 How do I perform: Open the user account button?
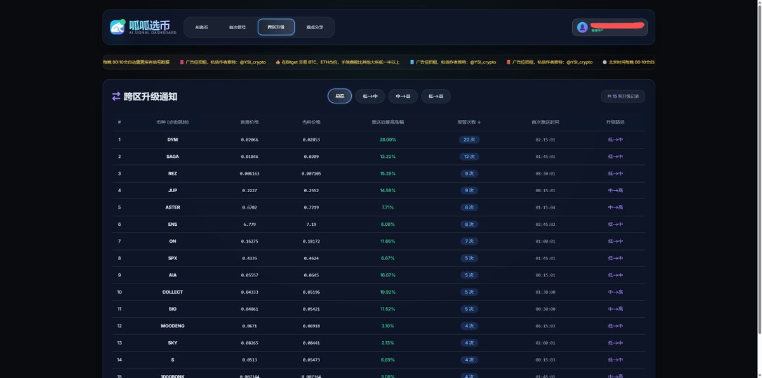[610, 27]
